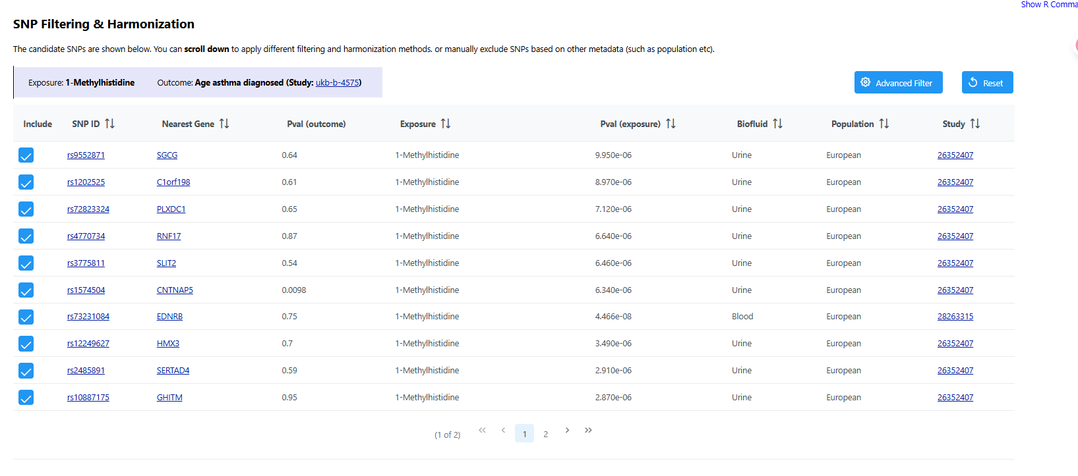Sort the Study column
Screen dimensions: 1078x476
tap(974, 124)
